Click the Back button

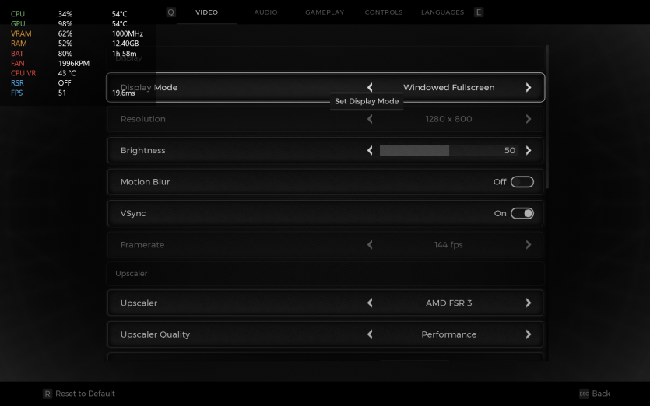[601, 394]
